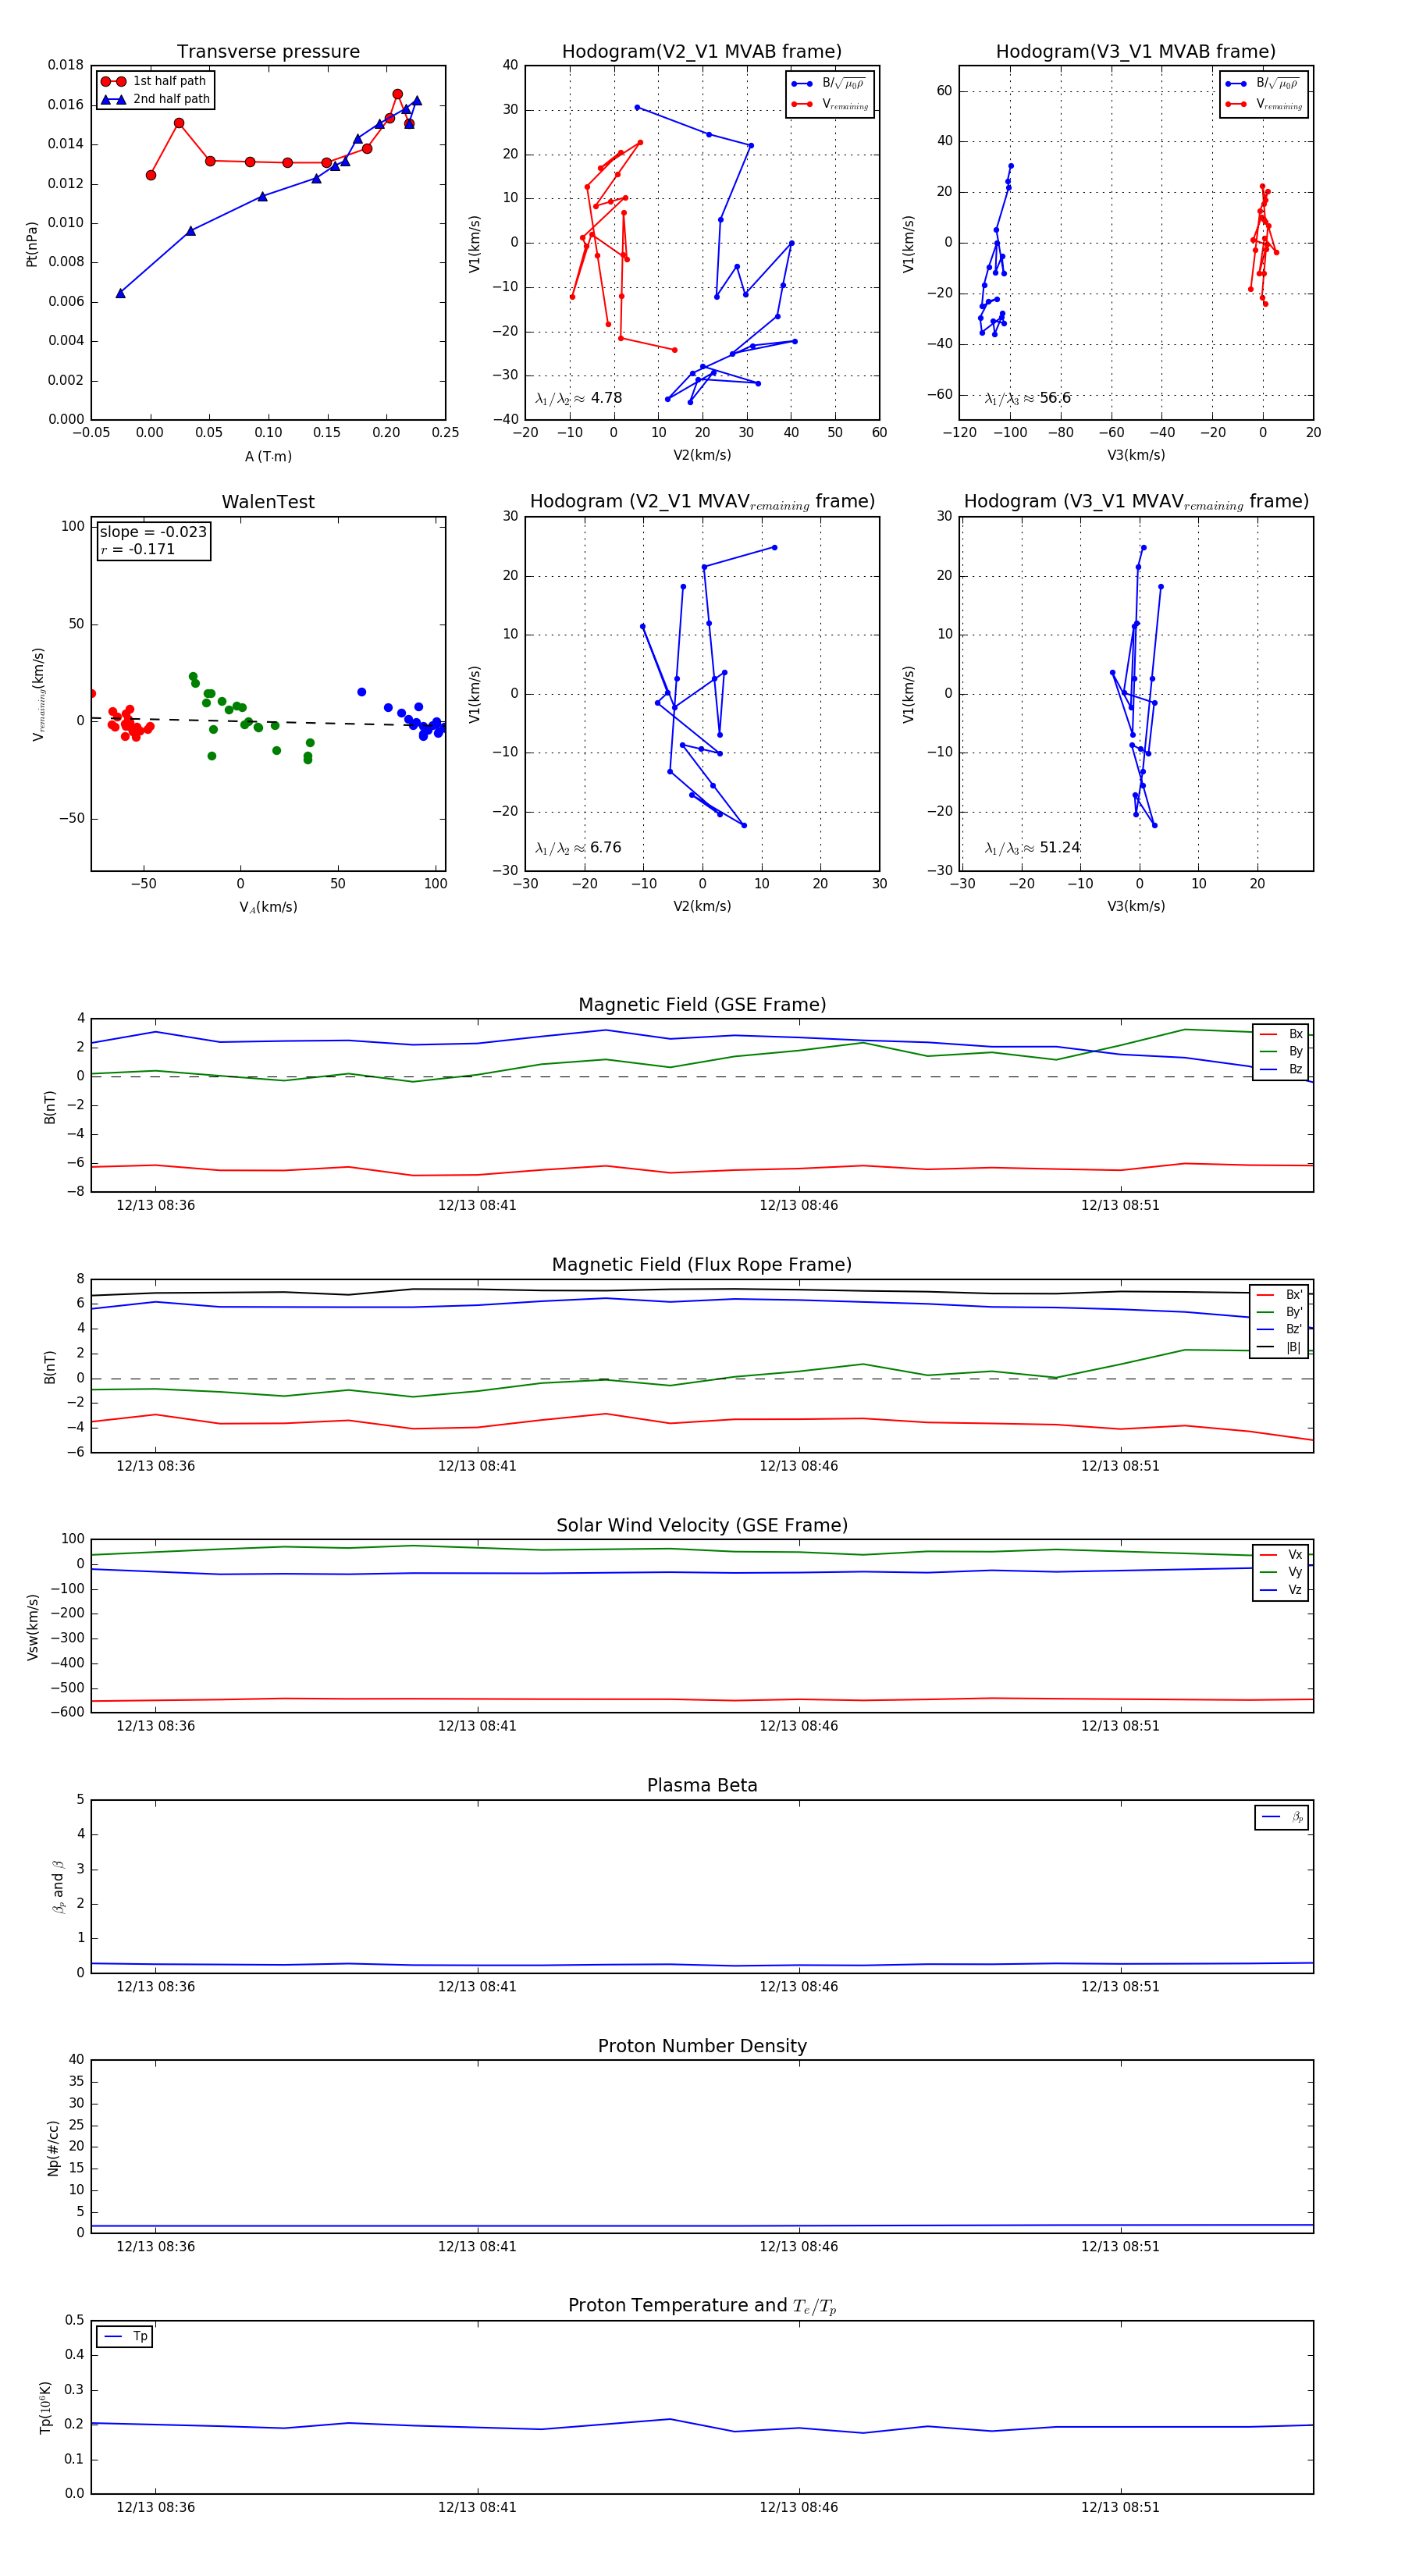Select the Bz legend entry in GSE field plot
This screenshot has width=1405, height=2576.
pyautogui.click(x=1282, y=1069)
